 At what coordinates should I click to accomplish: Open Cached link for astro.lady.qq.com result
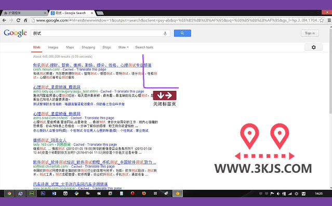pyautogui.click(x=105, y=91)
